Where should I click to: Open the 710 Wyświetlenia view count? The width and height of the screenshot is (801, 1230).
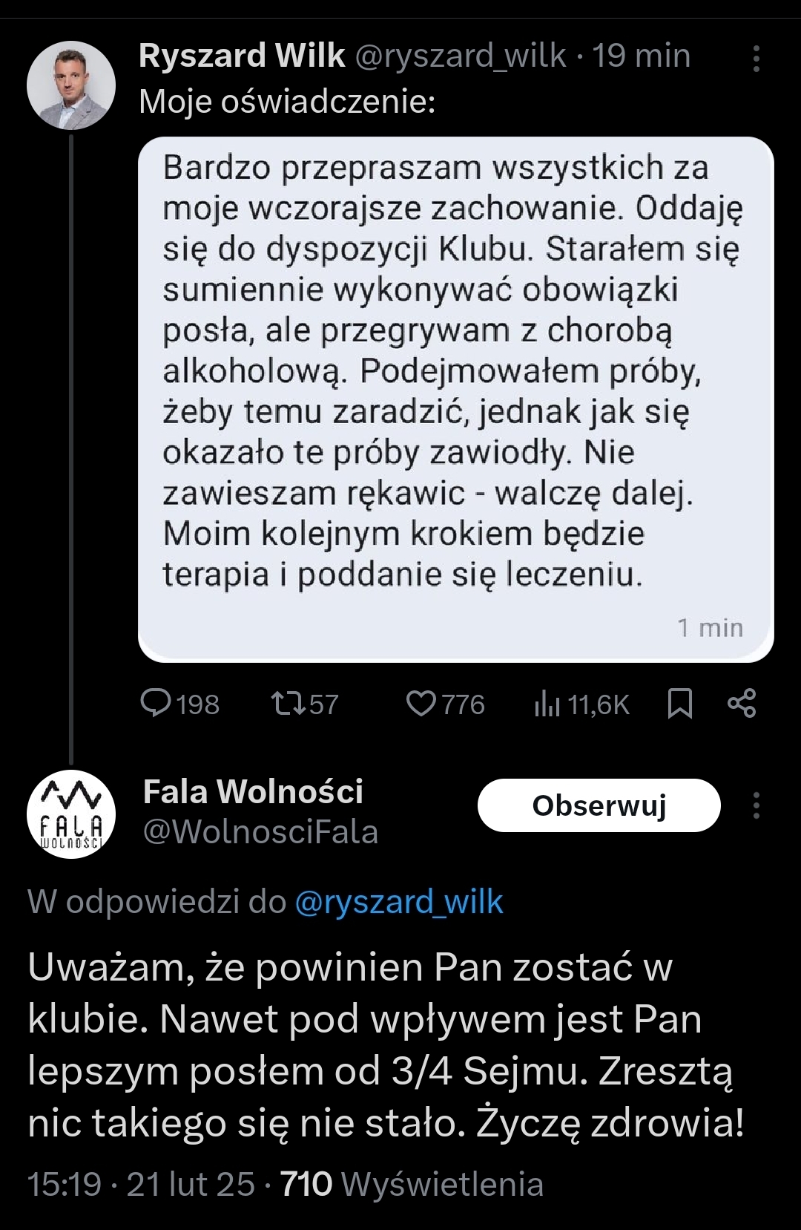(x=412, y=1184)
